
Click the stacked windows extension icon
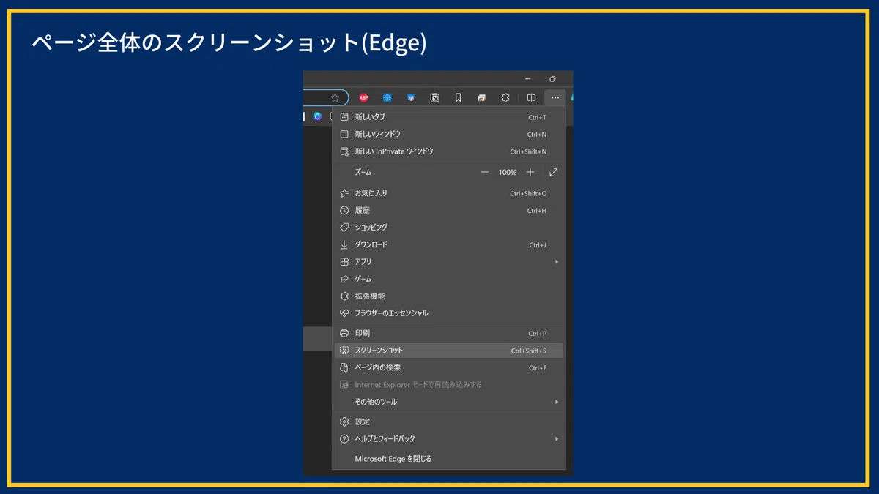point(481,97)
